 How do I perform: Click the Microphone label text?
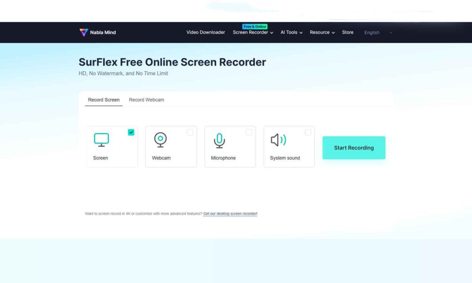coord(223,158)
